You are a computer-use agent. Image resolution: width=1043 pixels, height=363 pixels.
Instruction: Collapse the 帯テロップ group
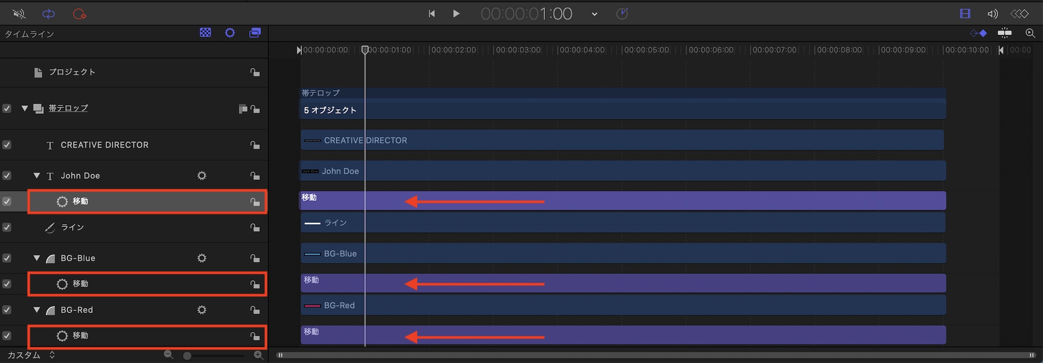pyautogui.click(x=25, y=108)
